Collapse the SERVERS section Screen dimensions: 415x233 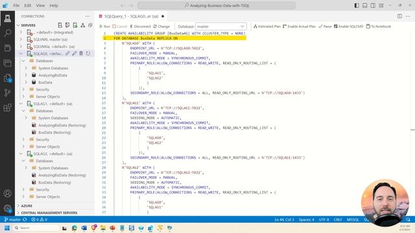click(x=18, y=25)
